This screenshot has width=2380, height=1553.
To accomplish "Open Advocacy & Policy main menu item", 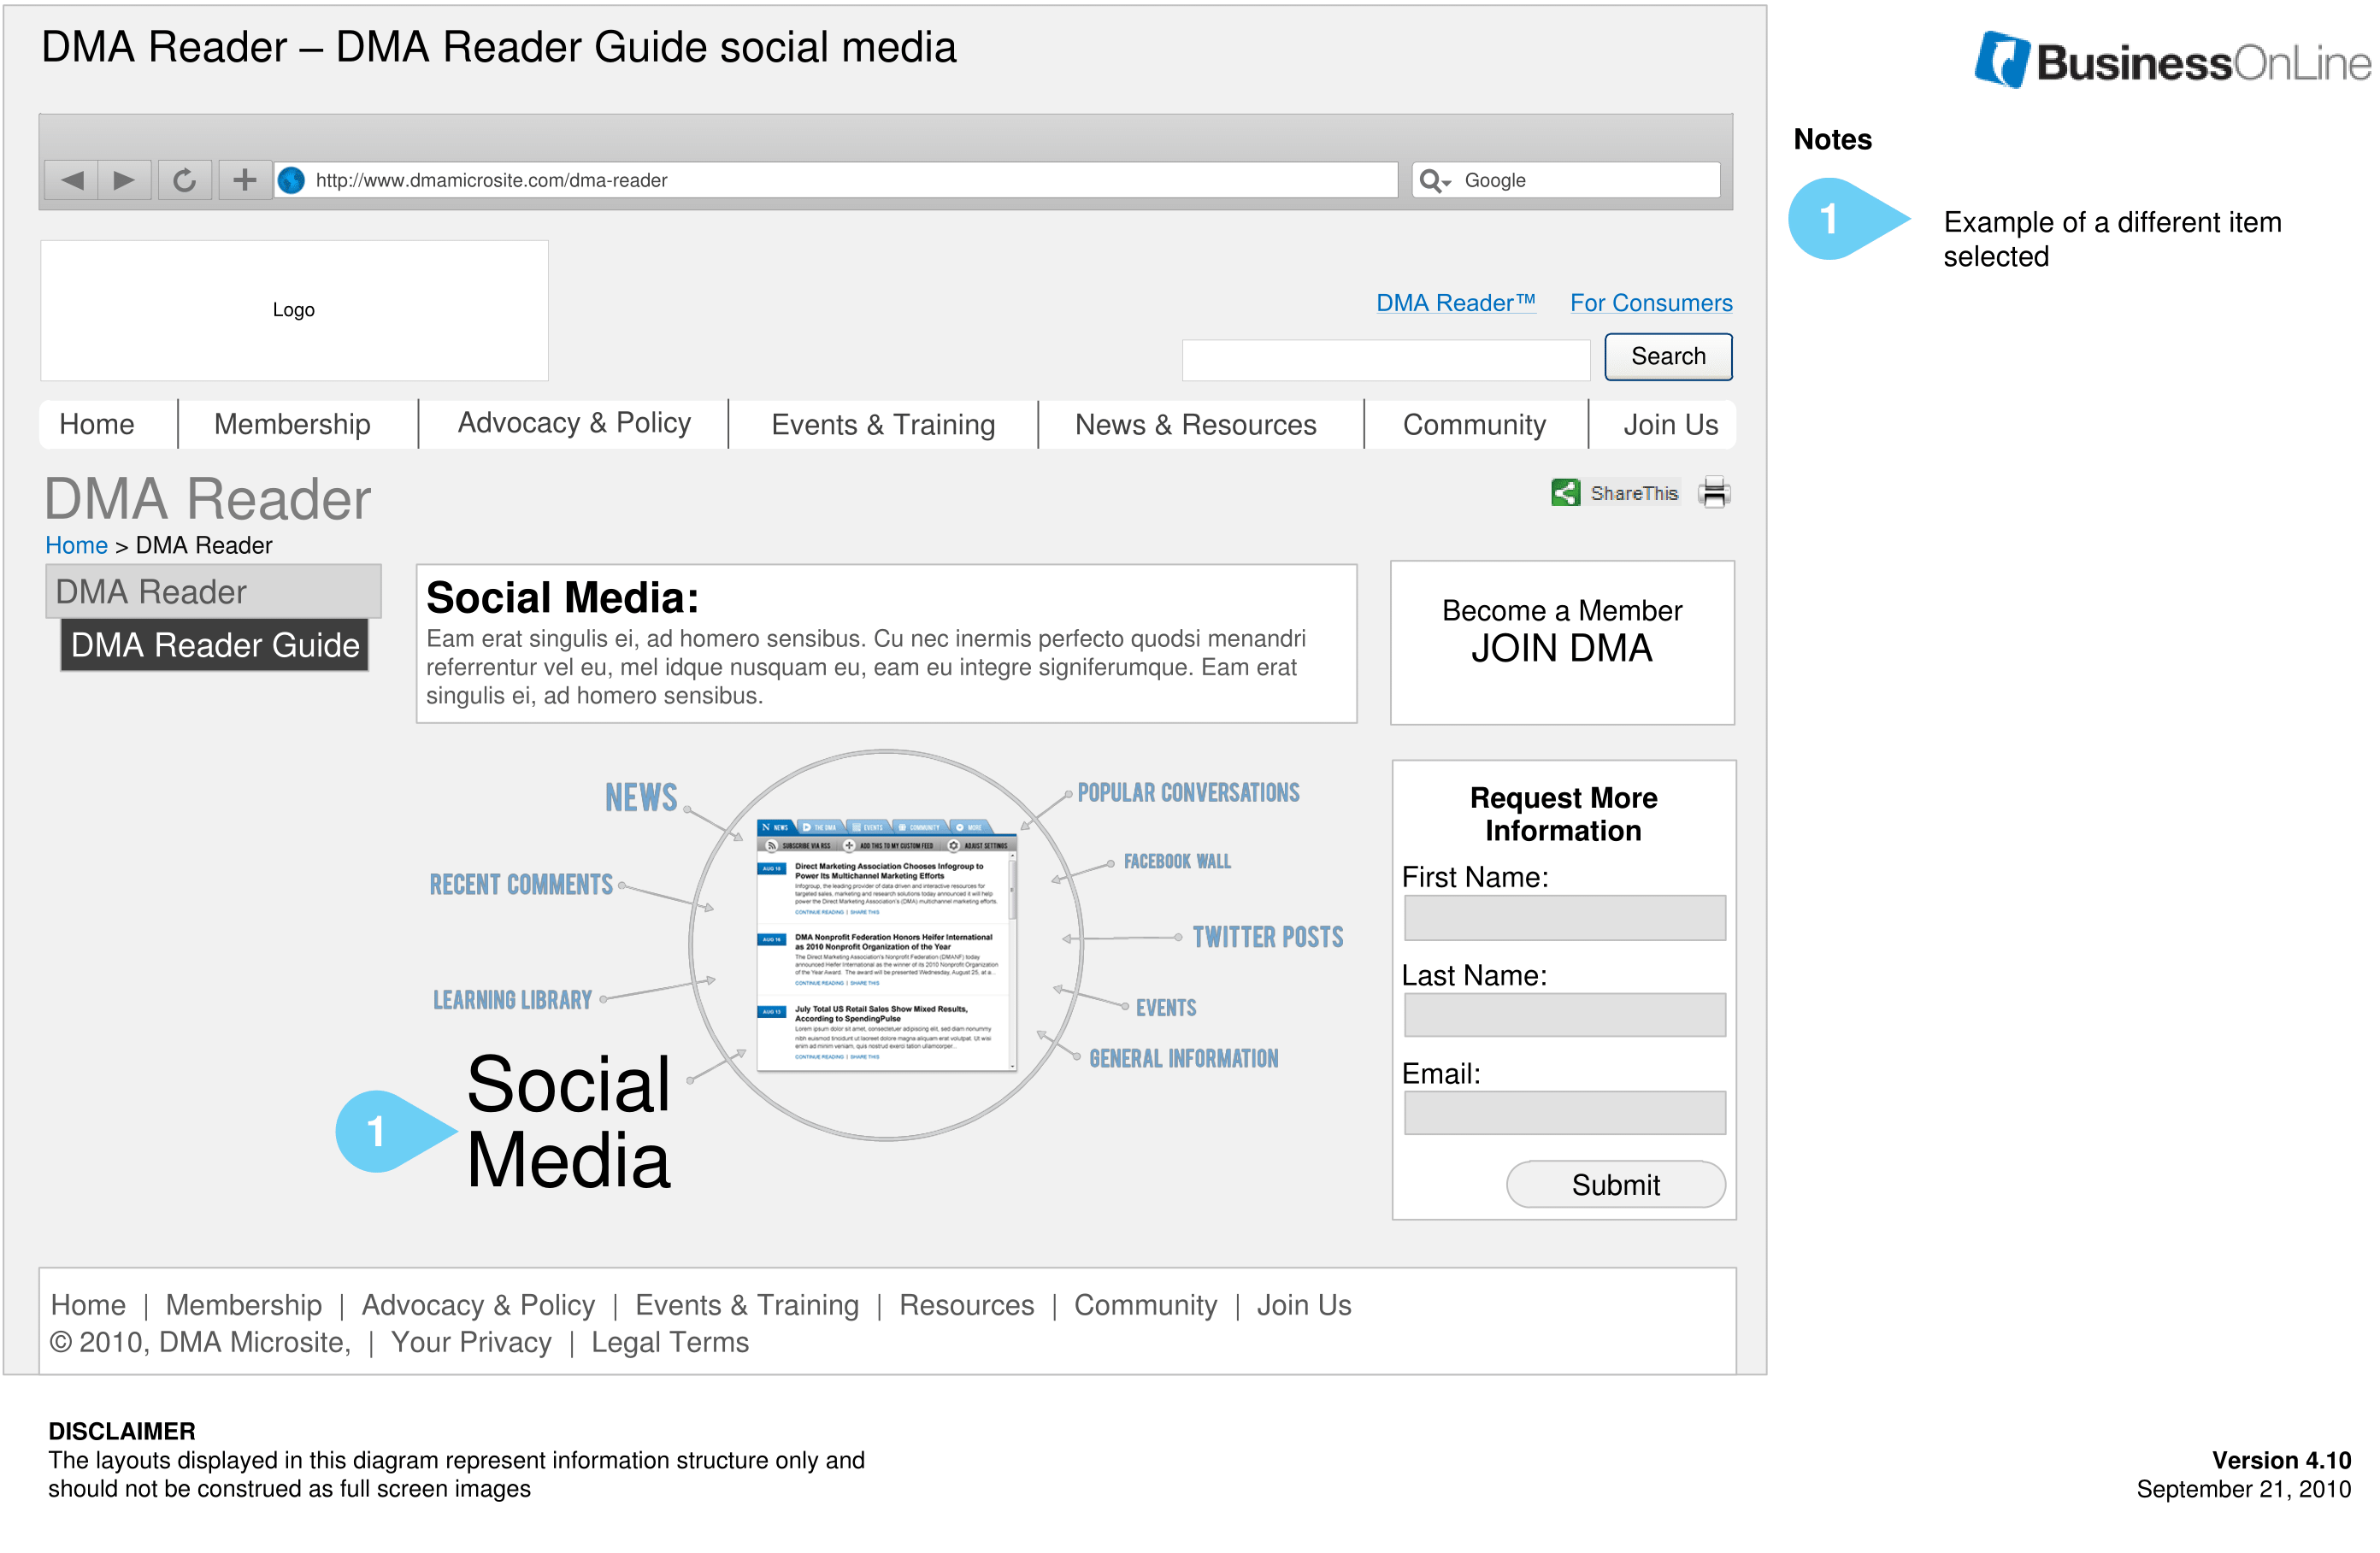I will coord(574,423).
